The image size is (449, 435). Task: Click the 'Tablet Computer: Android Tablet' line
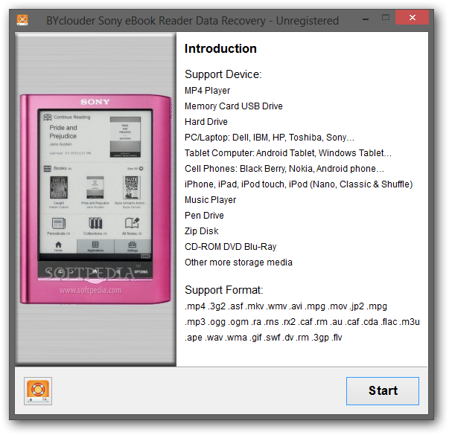click(x=288, y=153)
